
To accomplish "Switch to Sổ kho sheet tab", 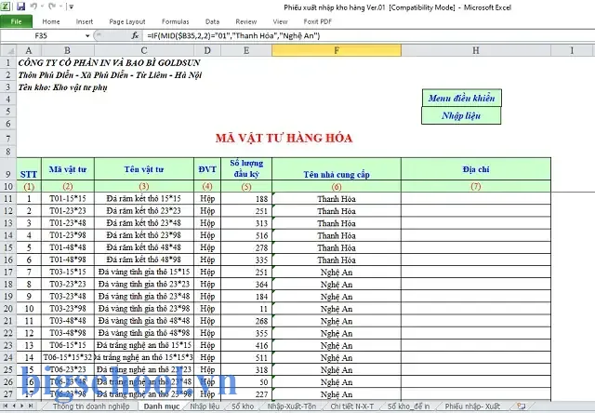I will 243,406.
